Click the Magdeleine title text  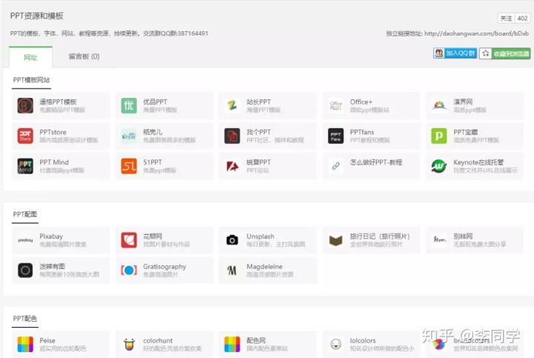point(264,266)
